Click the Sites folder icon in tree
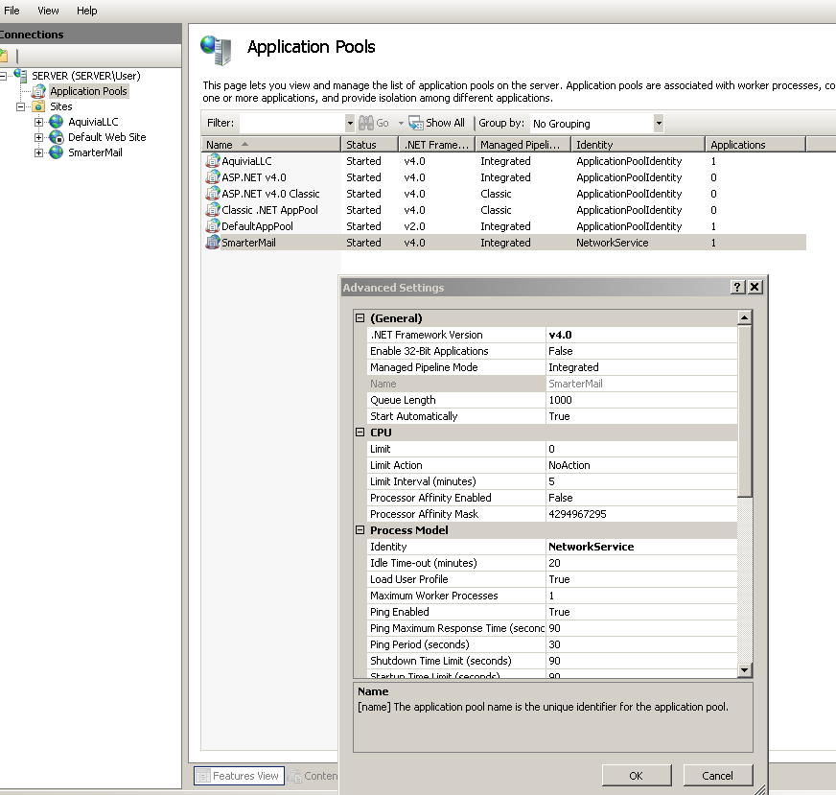The image size is (836, 795). coord(38,106)
